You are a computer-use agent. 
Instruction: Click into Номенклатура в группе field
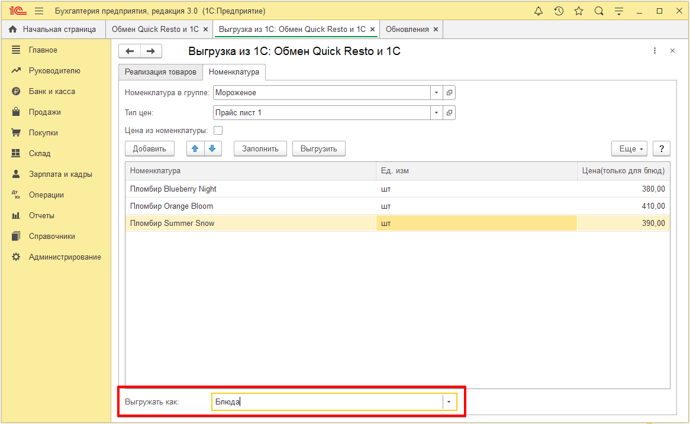(x=322, y=93)
